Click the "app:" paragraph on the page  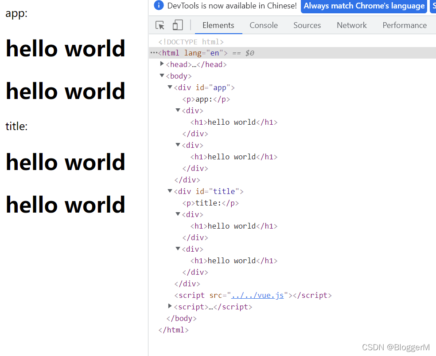tap(16, 13)
